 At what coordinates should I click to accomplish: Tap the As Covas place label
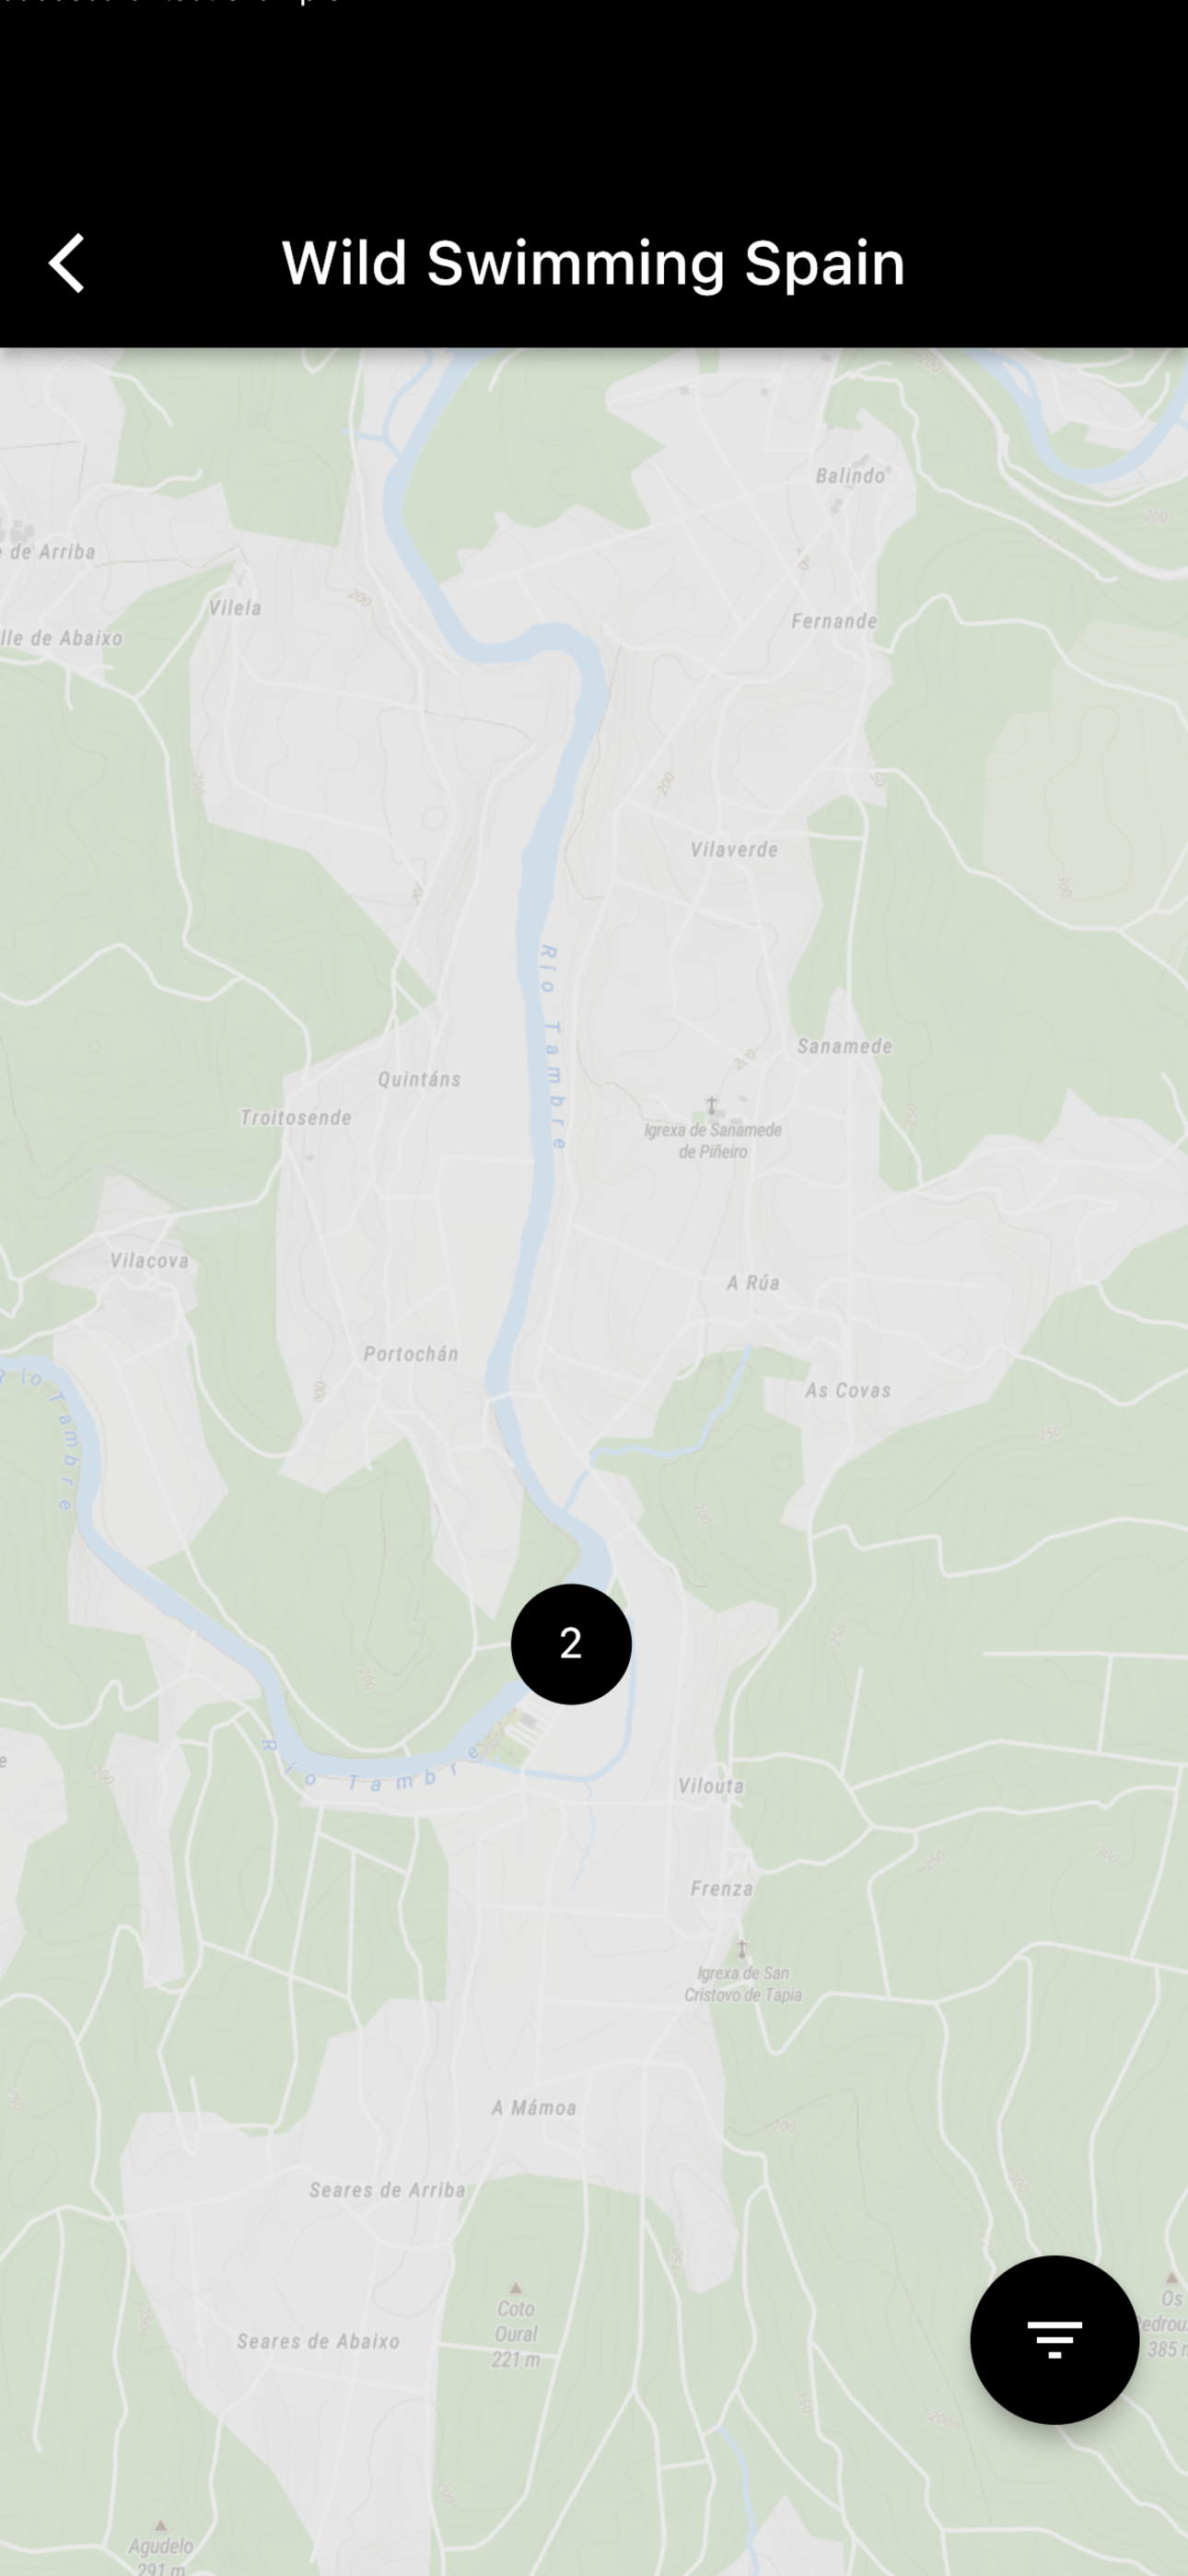(848, 1389)
